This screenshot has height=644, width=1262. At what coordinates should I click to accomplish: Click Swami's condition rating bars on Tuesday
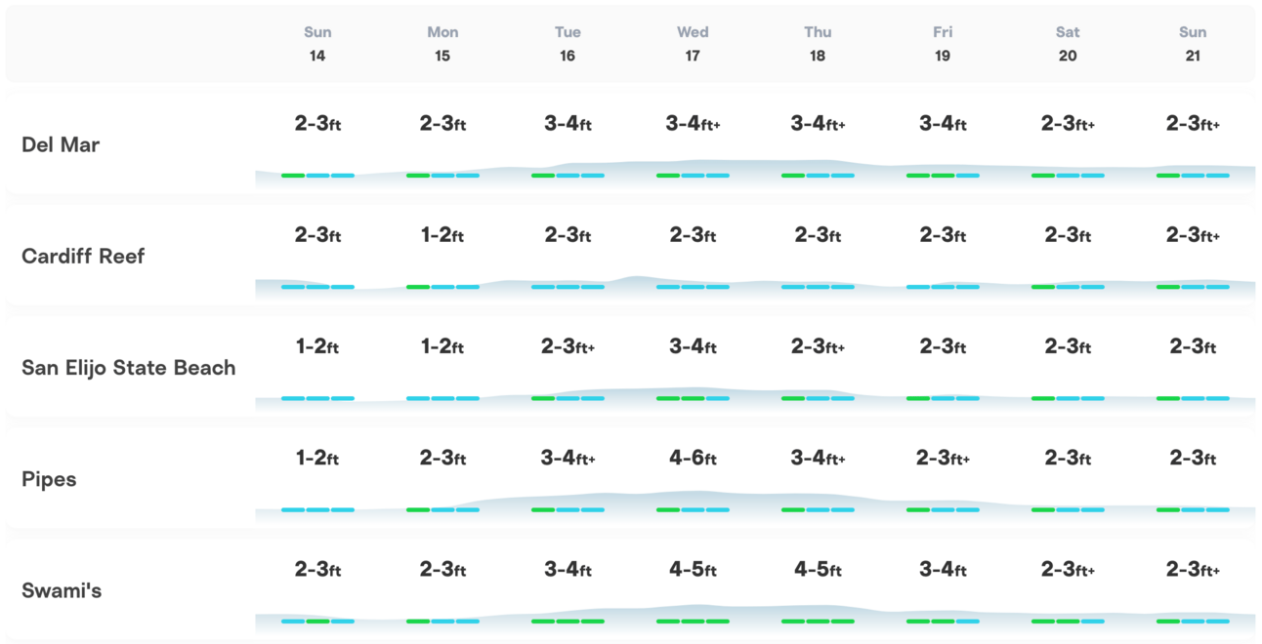(x=568, y=621)
